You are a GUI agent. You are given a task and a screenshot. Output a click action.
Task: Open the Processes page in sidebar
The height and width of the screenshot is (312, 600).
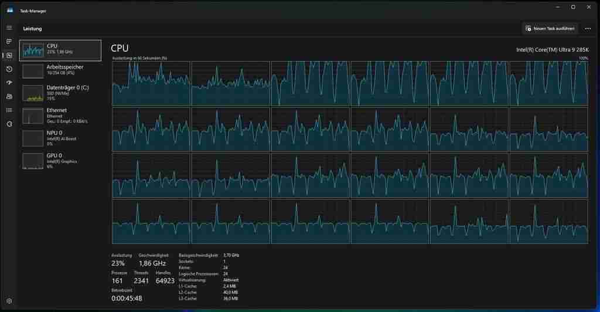[9, 41]
